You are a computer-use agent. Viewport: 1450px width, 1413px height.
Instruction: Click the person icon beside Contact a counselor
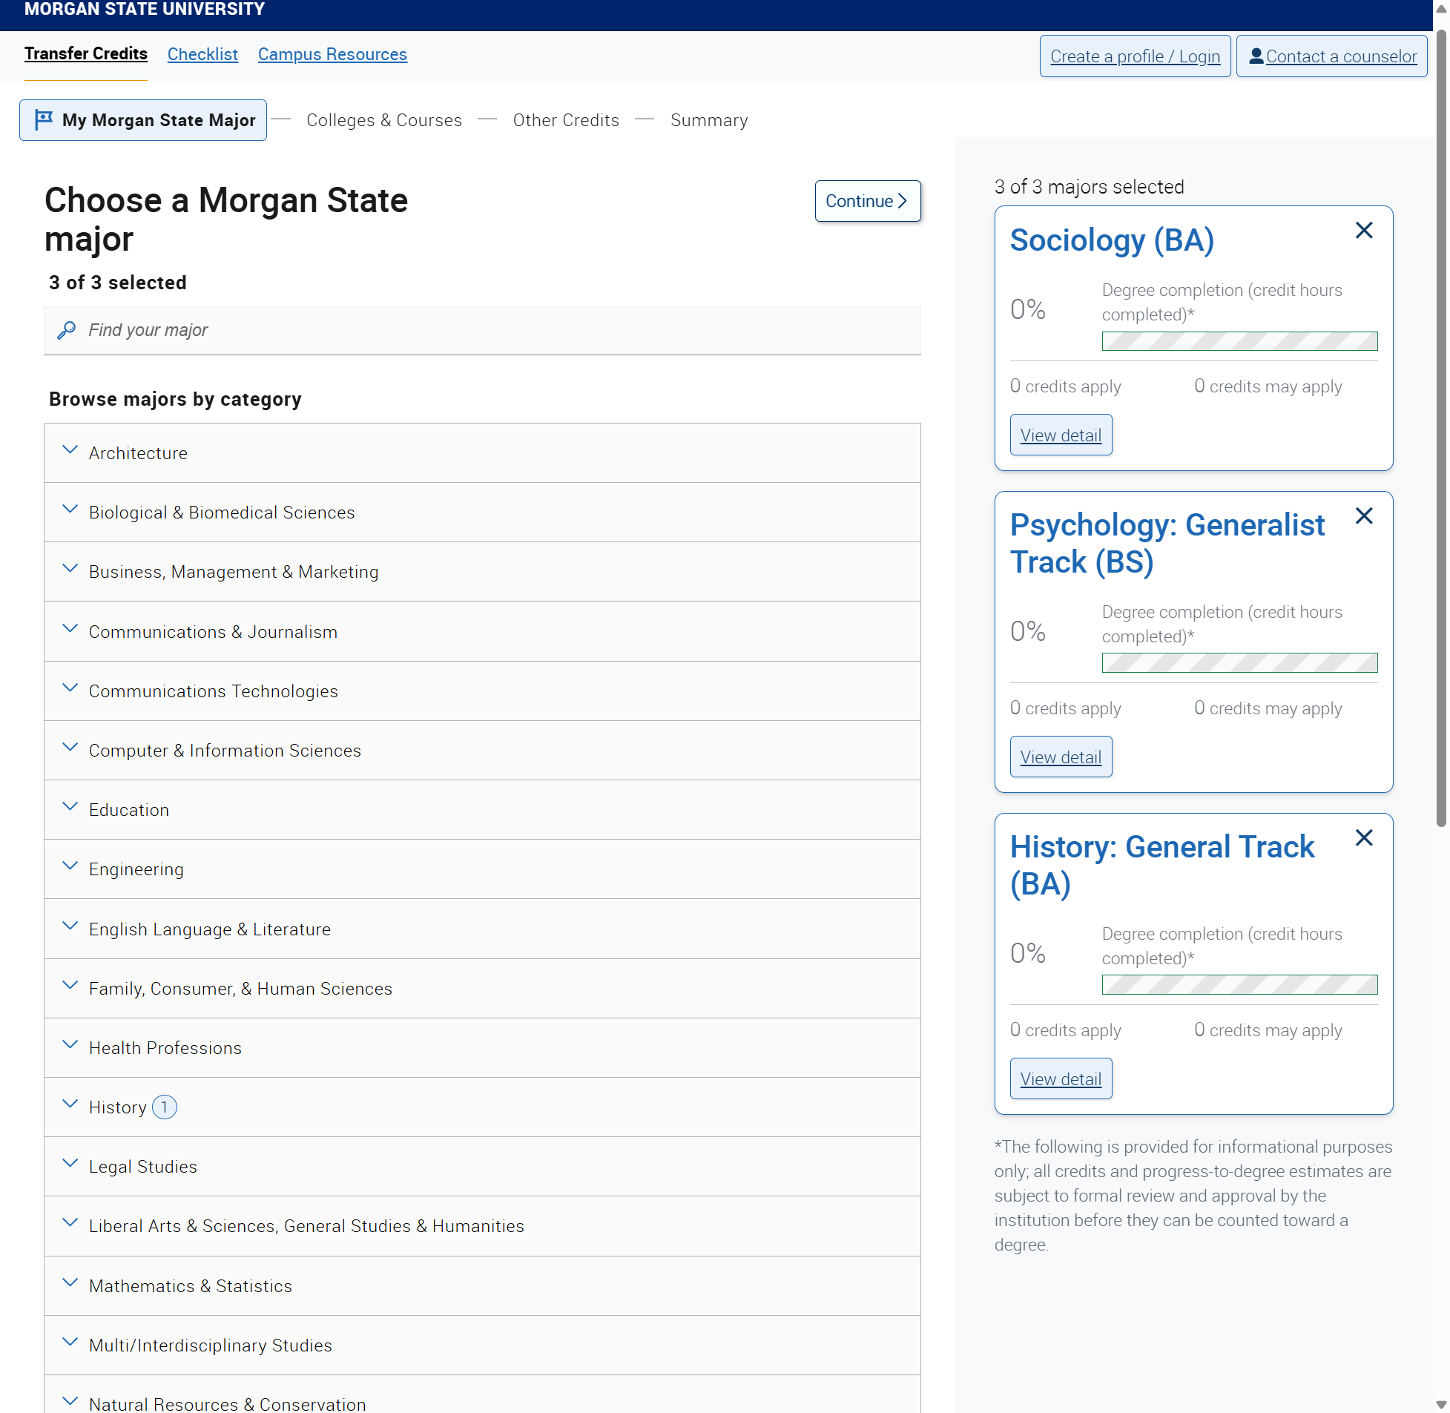coord(1256,56)
